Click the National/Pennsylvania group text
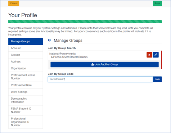 click(x=62, y=54)
